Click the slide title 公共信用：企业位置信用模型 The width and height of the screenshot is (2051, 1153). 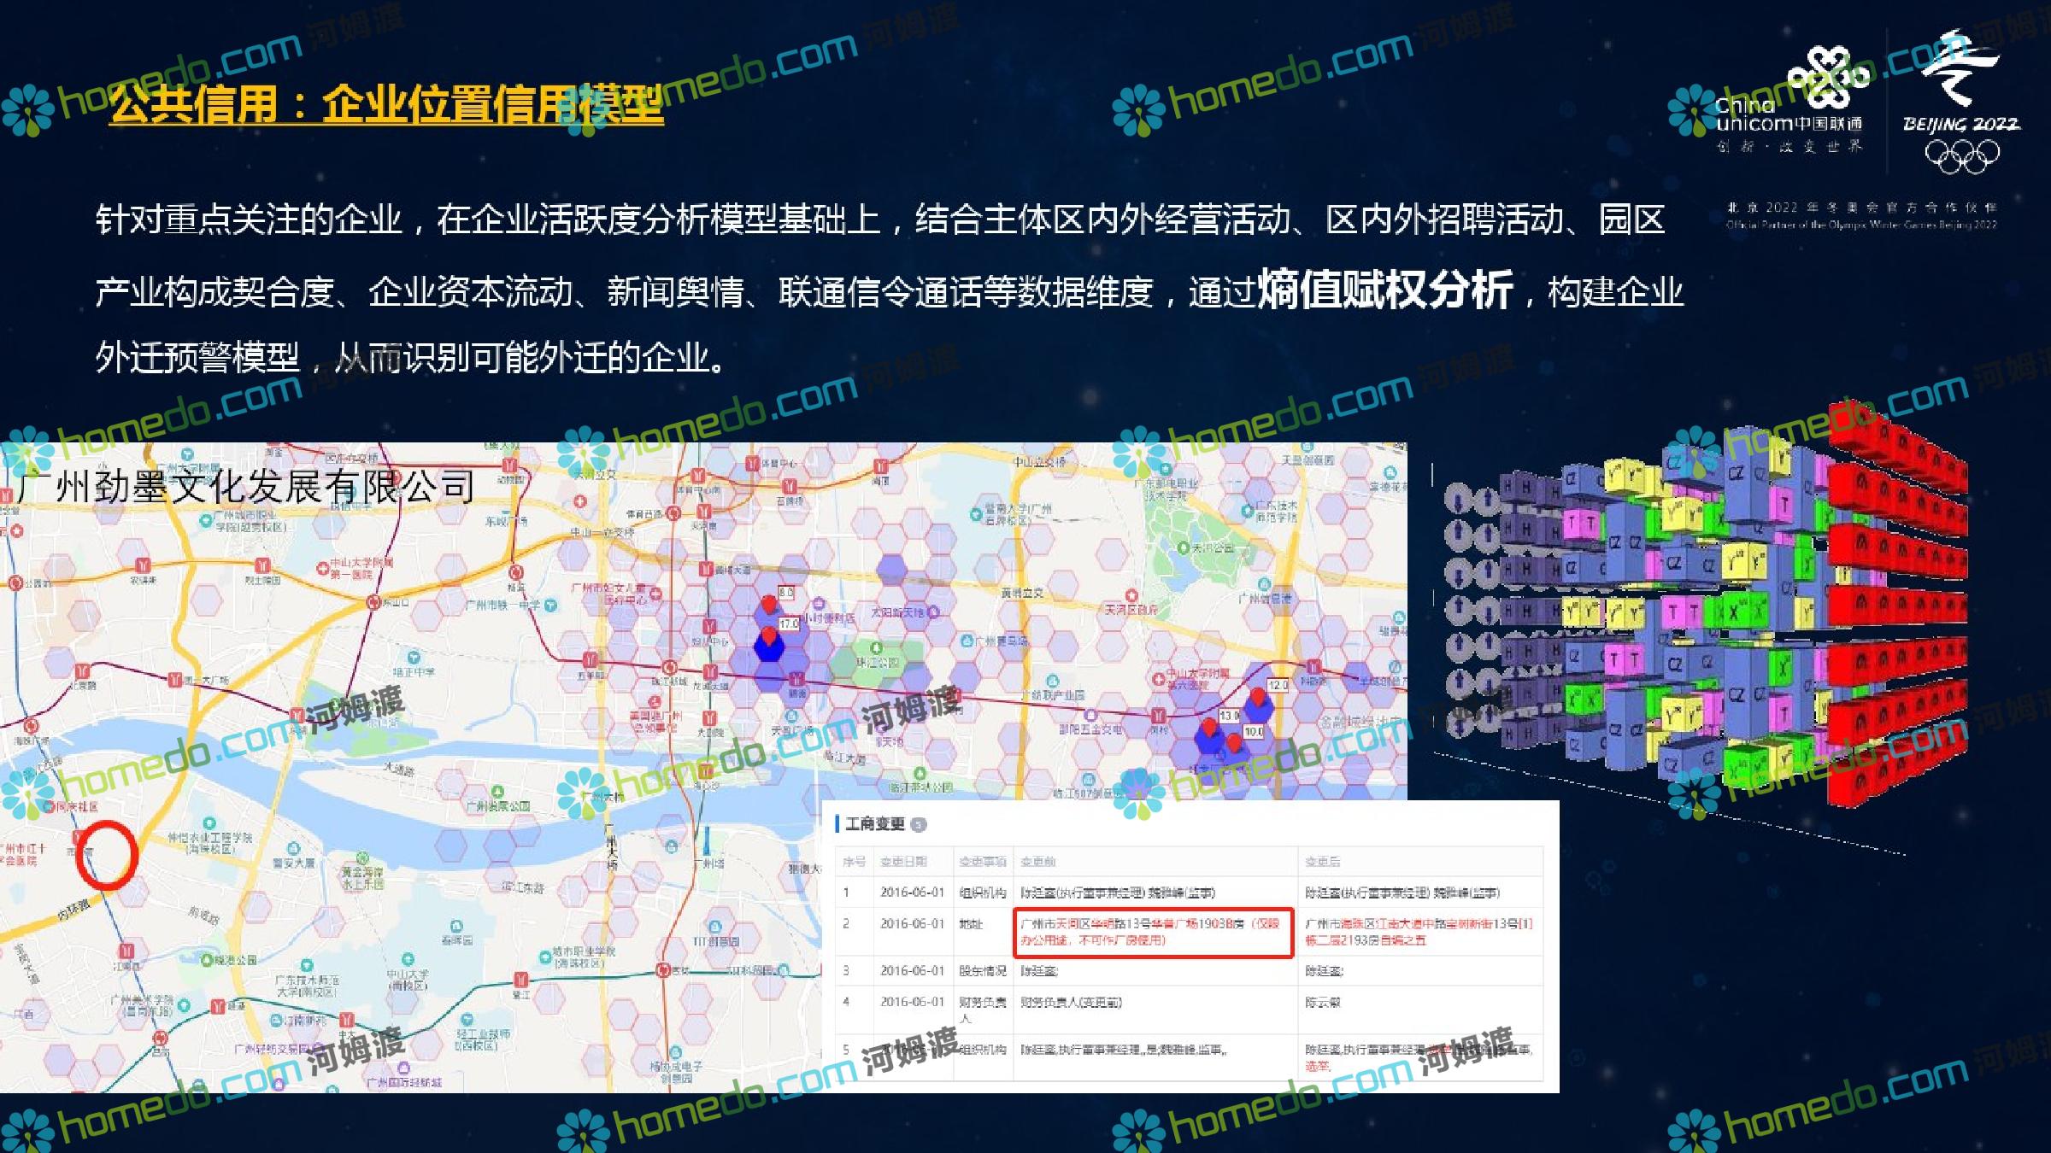[386, 106]
